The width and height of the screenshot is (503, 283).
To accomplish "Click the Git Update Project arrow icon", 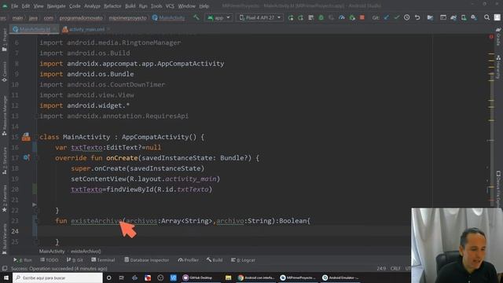I will [387, 17].
